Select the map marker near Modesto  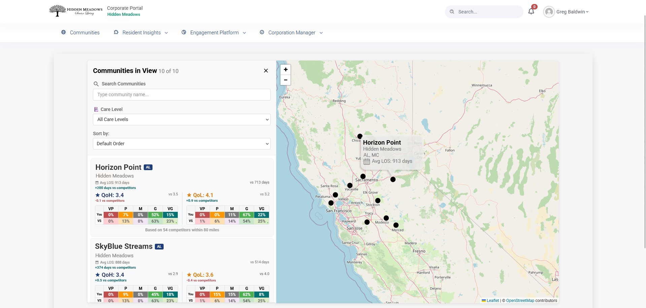point(386,218)
